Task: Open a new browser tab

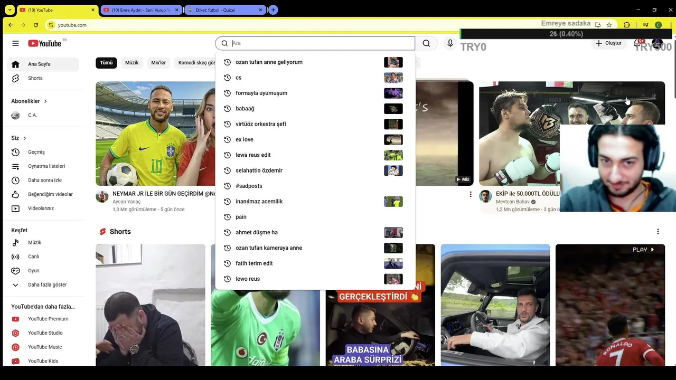Action: [273, 9]
